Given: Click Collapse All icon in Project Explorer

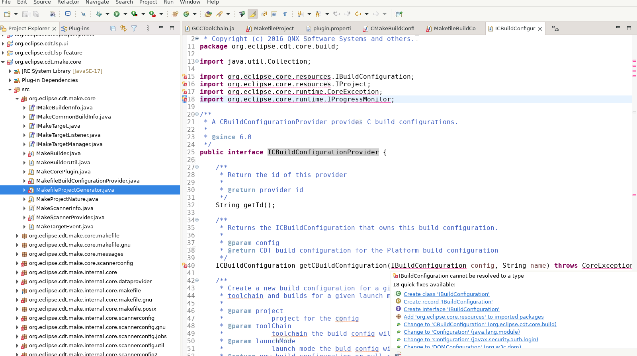Looking at the screenshot, I should coord(113,28).
